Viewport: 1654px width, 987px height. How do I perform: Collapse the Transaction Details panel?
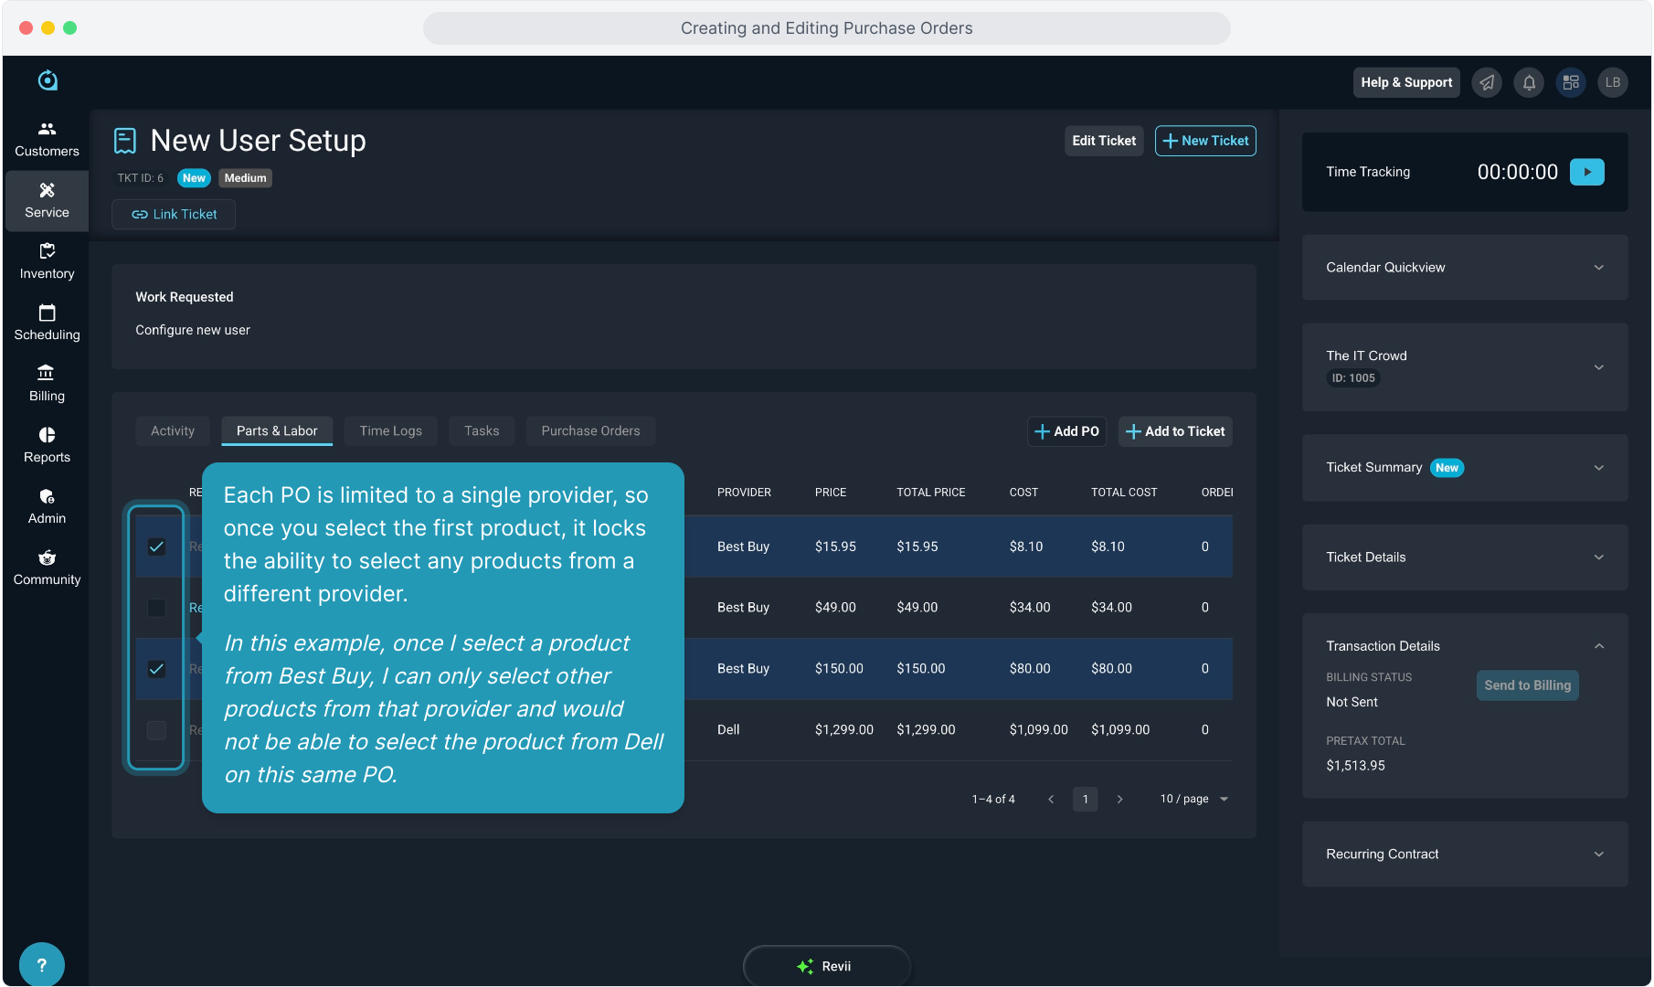pos(1598,646)
